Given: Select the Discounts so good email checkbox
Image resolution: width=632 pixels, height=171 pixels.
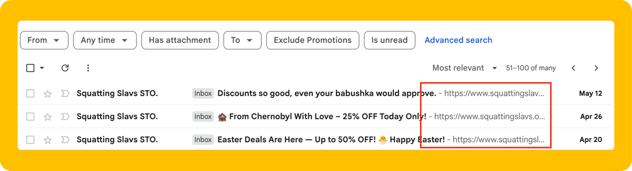Looking at the screenshot, I should 30,93.
